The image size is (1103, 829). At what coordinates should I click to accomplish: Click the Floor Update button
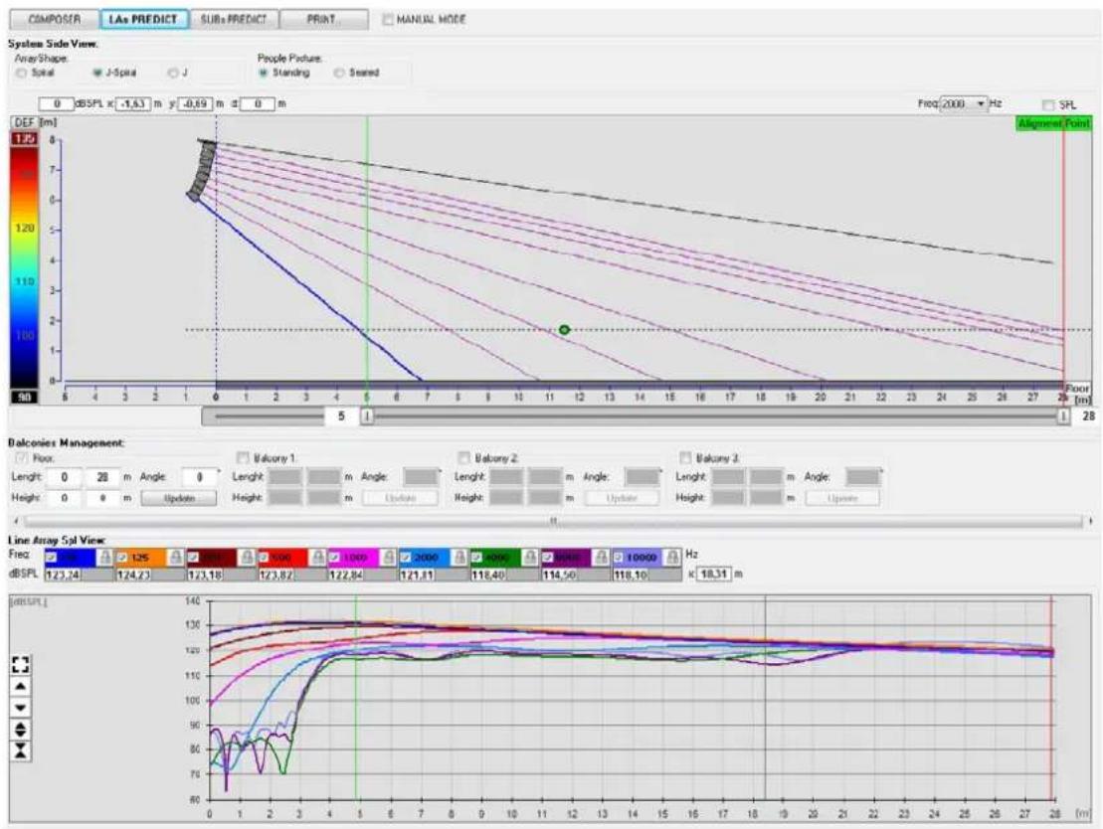coord(179,498)
